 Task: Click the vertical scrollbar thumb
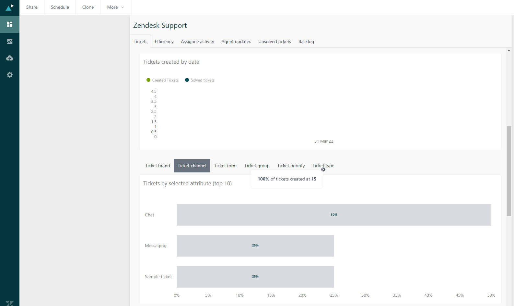pos(509,171)
